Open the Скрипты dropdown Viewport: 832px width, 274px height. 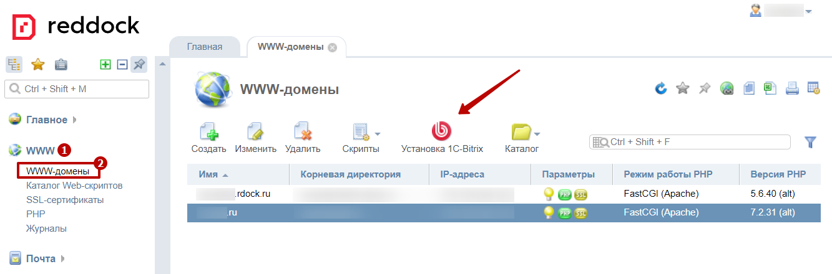pos(361,132)
